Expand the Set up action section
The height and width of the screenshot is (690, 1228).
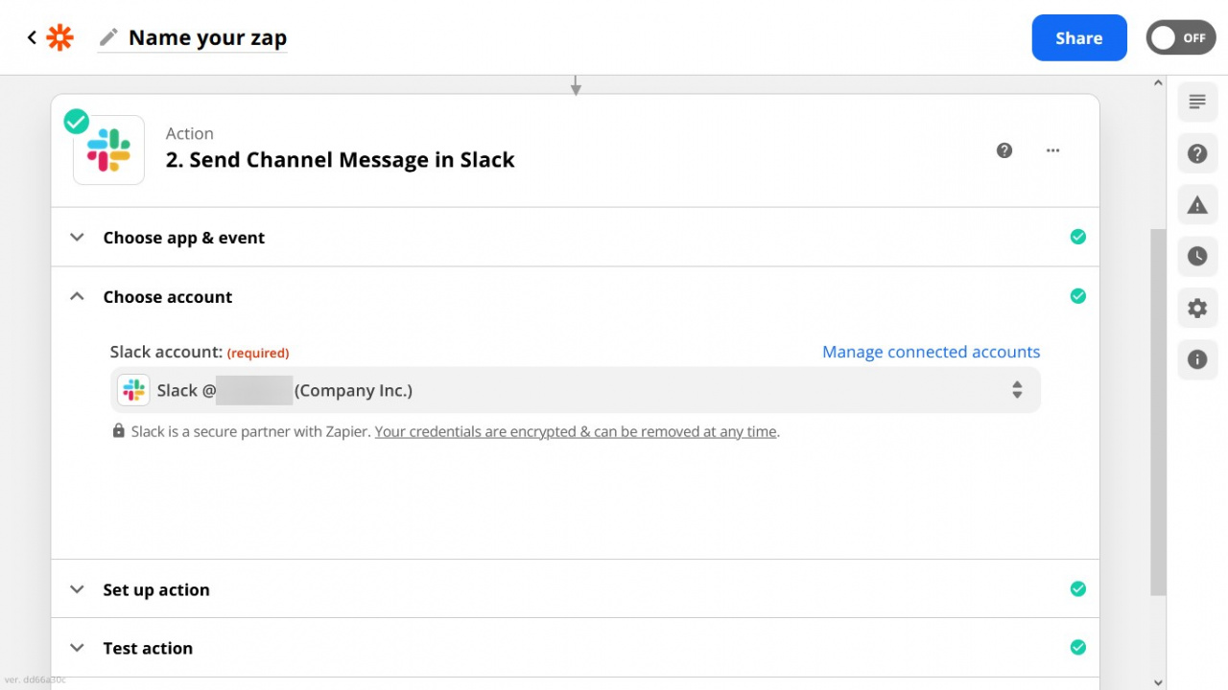575,589
